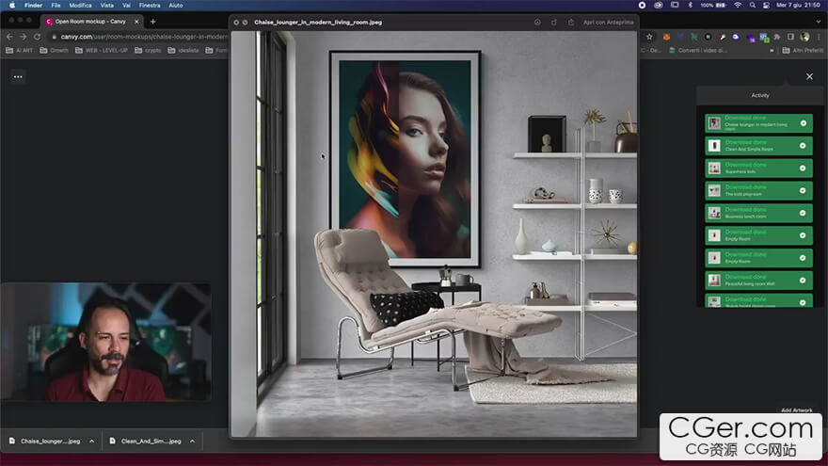Open the Clean And Simple Room thumbnail
This screenshot has width=828, height=466.
[x=714, y=146]
